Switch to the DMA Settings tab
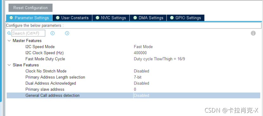 click(x=148, y=18)
